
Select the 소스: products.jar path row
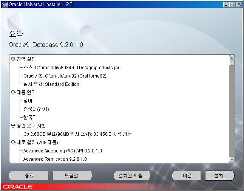coord(71,68)
